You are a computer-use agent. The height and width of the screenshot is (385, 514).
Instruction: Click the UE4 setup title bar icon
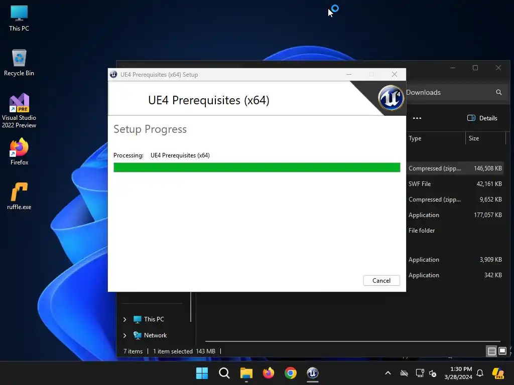point(113,74)
